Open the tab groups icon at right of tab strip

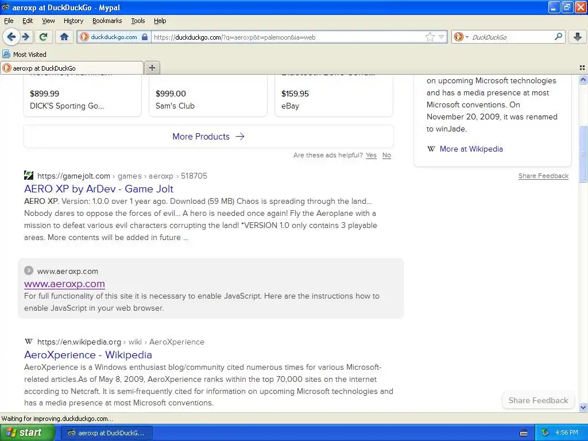[x=582, y=68]
